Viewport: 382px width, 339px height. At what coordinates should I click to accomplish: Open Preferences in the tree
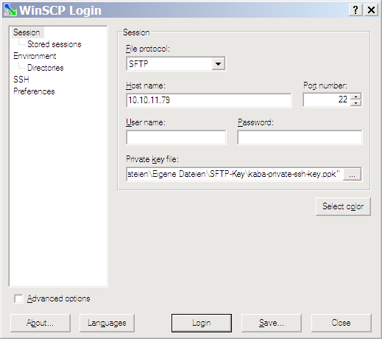(x=34, y=91)
